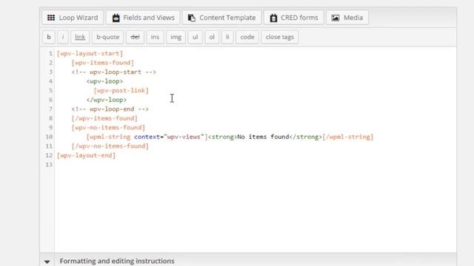Expand Formatting and editing instructions arrow
Viewport: 474px width, 266px height.
click(x=47, y=262)
